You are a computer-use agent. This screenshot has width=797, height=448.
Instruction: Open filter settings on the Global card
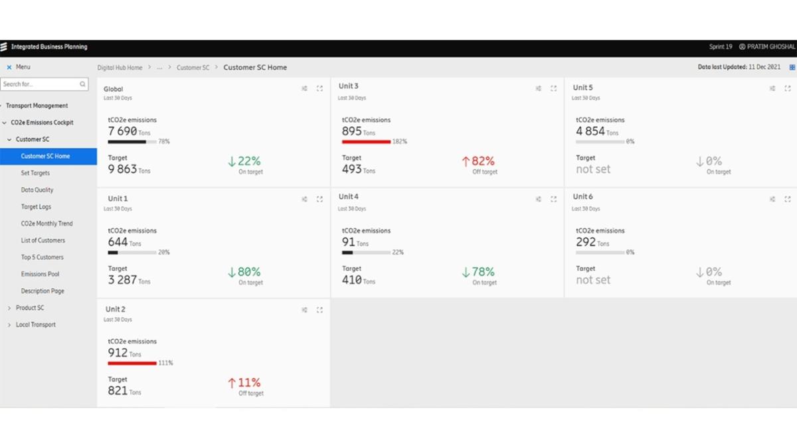click(305, 88)
